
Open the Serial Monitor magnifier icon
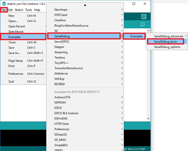(x=144, y=17)
